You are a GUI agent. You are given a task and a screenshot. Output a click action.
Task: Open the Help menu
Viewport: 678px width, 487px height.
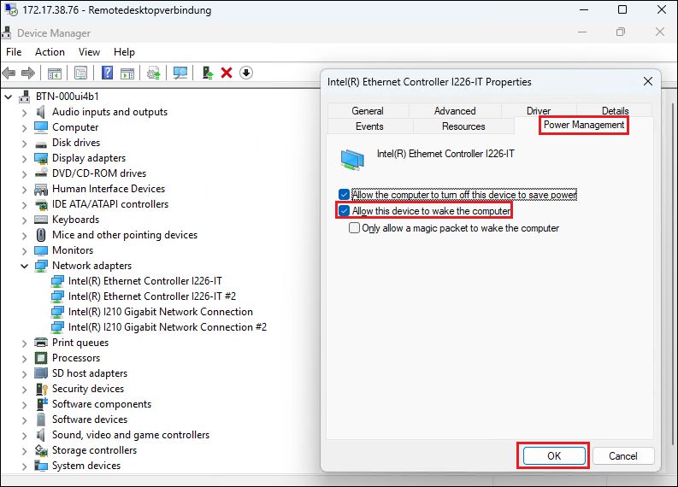coord(124,52)
